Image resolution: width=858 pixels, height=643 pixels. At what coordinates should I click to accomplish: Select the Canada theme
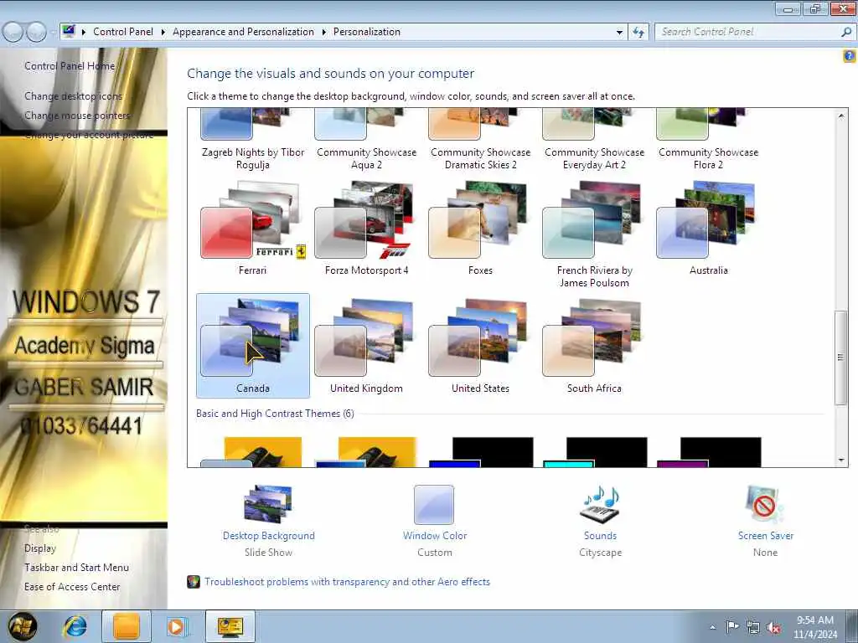(x=252, y=346)
